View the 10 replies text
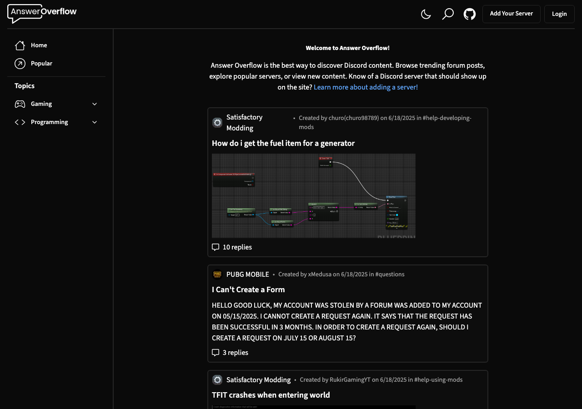Image resolution: width=582 pixels, height=409 pixels. click(x=237, y=247)
